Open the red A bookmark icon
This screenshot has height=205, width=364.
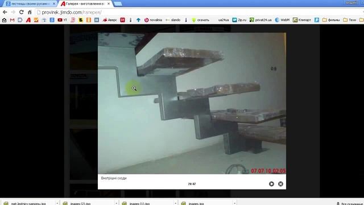pos(28,20)
